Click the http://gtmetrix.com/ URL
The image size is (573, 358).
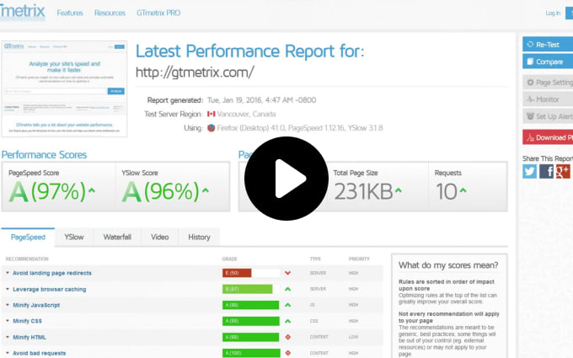click(195, 72)
